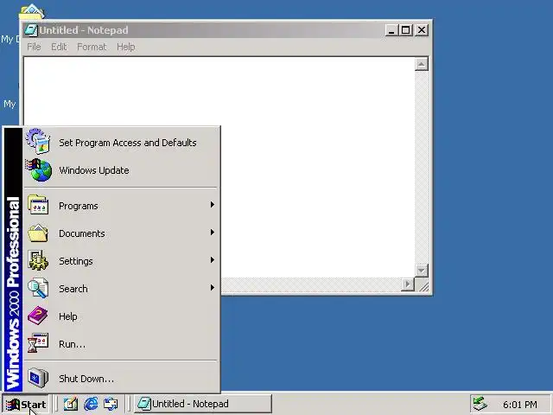Viewport: 553px width, 415px height.
Task: Open the Notepad Format menu
Action: (x=92, y=47)
